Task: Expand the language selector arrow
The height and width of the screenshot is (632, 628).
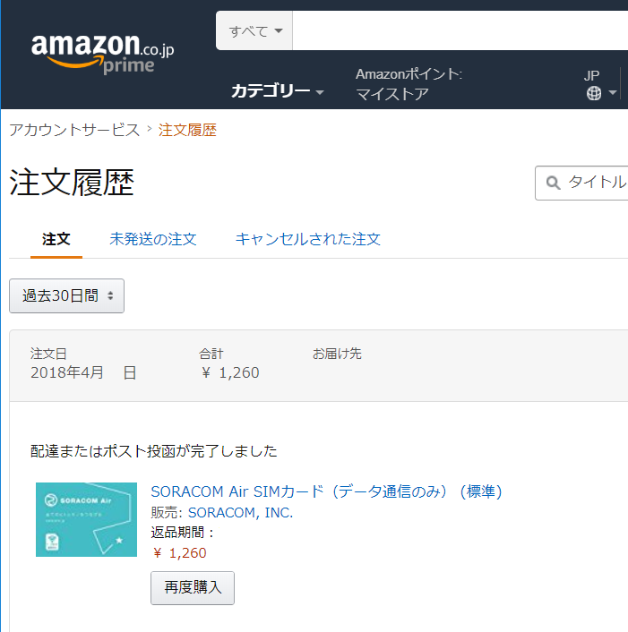Action: 612,93
